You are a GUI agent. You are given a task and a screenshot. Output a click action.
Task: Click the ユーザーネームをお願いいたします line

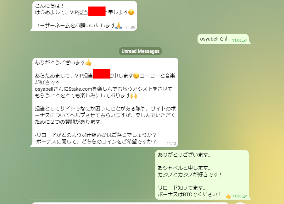tap(75, 25)
